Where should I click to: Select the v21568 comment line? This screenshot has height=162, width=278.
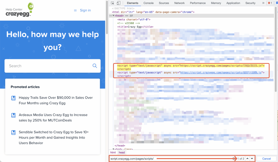[128, 23]
